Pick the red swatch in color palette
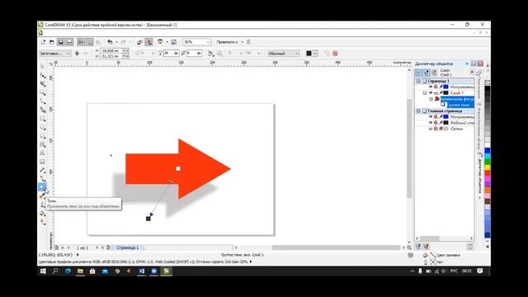Image resolution: width=528 pixels, height=297 pixels. click(x=488, y=173)
